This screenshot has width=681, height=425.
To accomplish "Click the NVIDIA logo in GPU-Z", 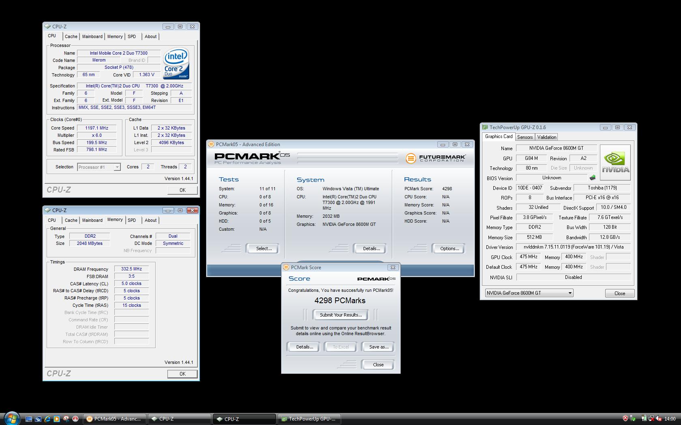I will (615, 162).
